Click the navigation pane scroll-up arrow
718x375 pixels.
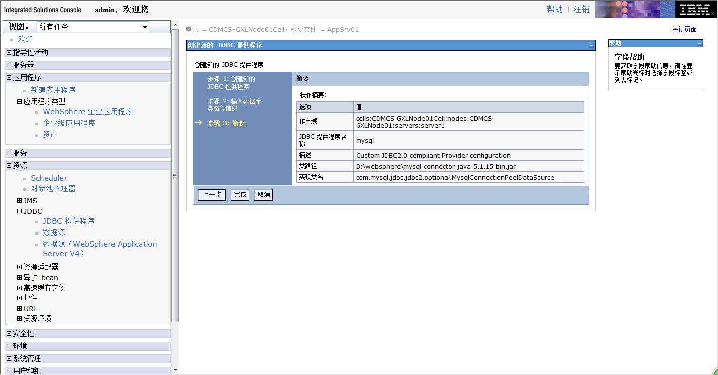tap(175, 25)
